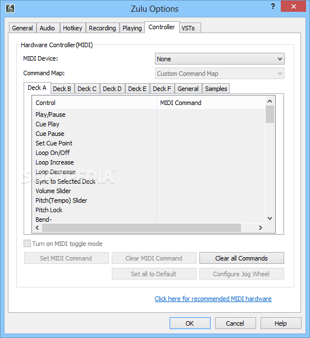
Task: Switch to the Recording tab
Action: (102, 28)
